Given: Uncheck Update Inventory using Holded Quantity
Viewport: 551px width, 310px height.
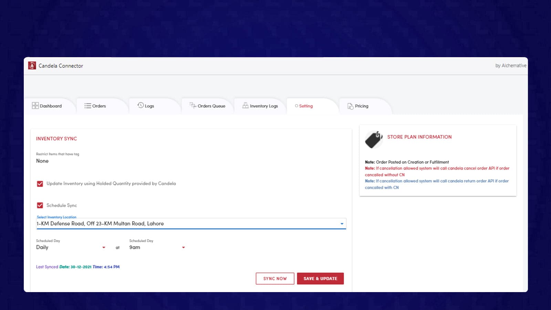Looking at the screenshot, I should tap(40, 184).
